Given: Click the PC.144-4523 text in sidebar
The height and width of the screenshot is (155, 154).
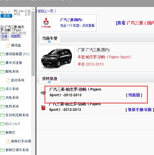Looking at the screenshot, I should pyautogui.click(x=19, y=13).
